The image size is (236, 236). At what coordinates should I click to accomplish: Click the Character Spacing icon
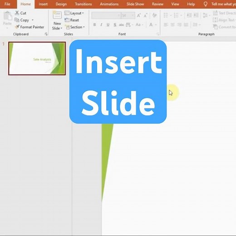click(x=128, y=25)
